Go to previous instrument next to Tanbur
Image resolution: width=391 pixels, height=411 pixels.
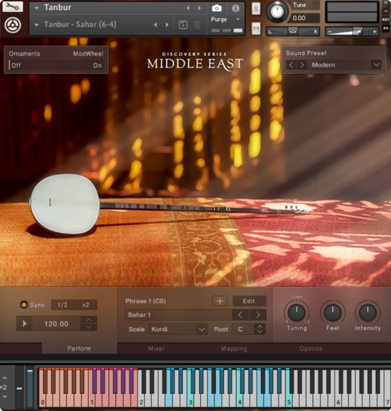188,8
